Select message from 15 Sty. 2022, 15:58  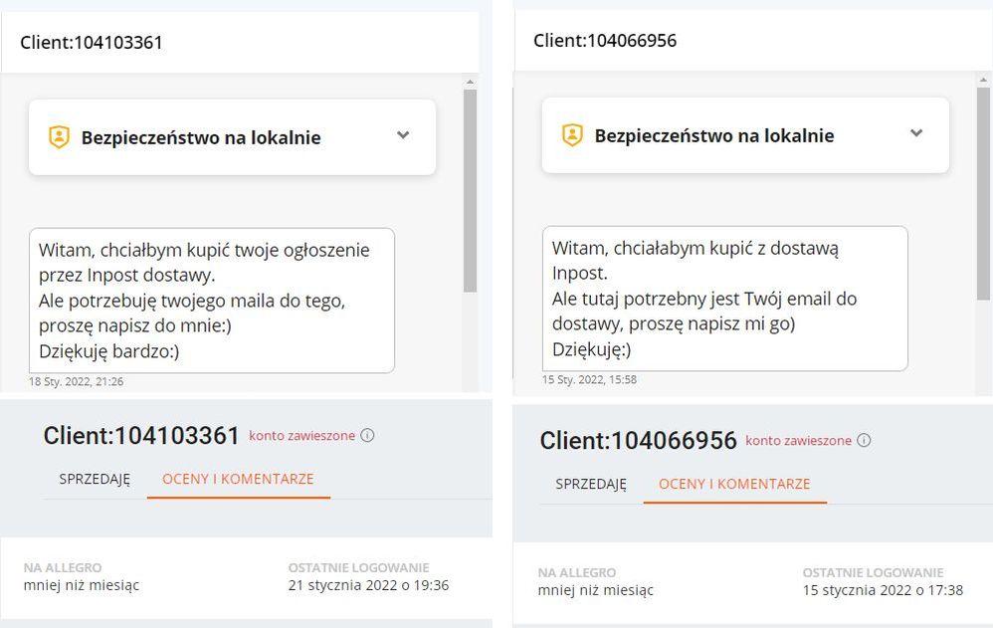725,299
